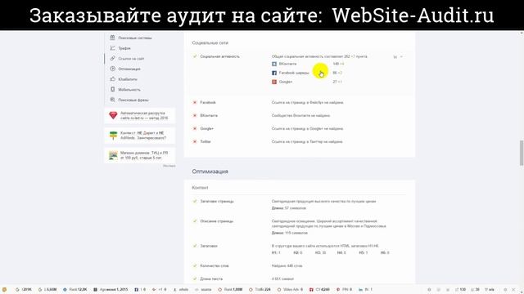Click the red cross beside ВКонтакте row
The image size is (524, 294).
(x=195, y=116)
